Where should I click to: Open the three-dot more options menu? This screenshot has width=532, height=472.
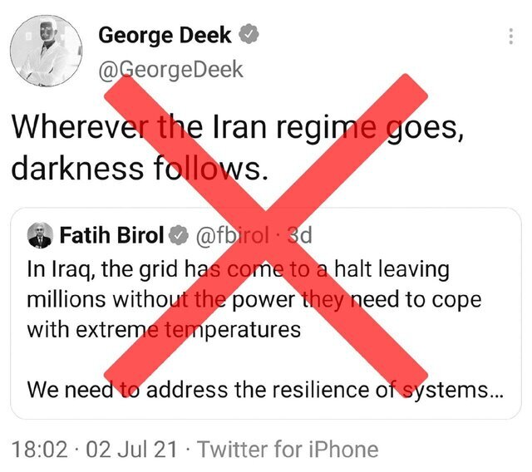[x=510, y=37]
